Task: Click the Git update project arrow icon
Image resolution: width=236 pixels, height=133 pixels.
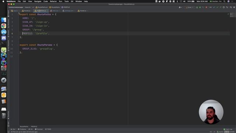Action: (x=214, y=7)
